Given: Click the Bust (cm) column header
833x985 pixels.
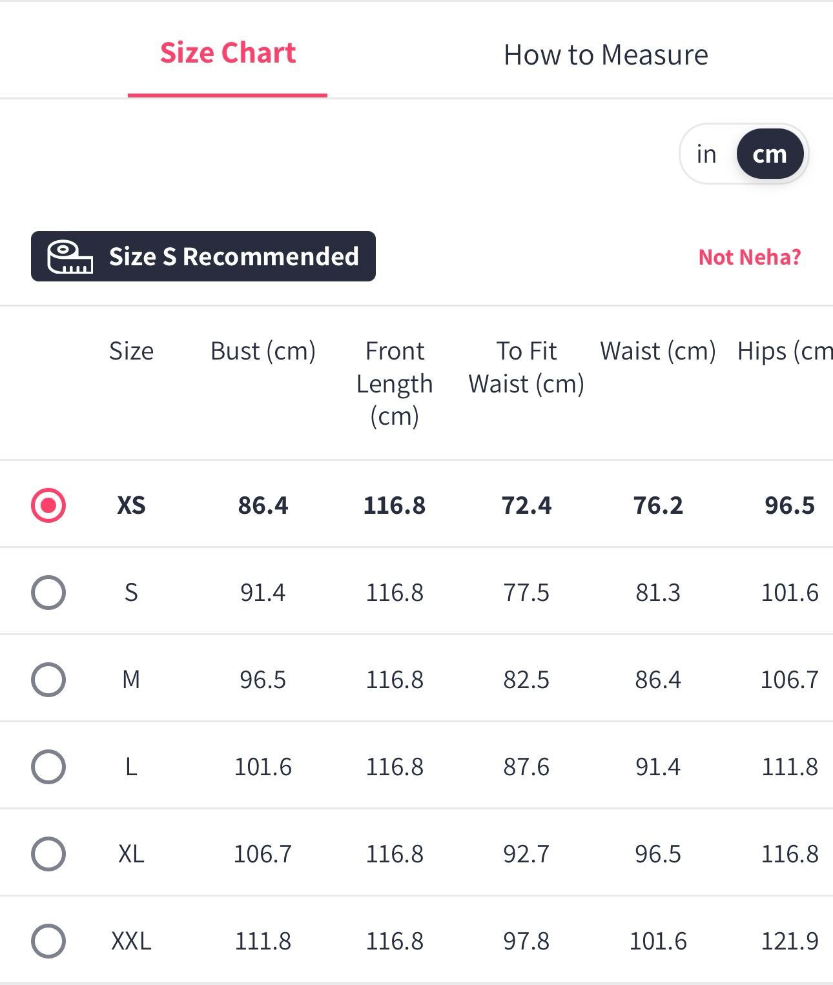Looking at the screenshot, I should point(263,351).
